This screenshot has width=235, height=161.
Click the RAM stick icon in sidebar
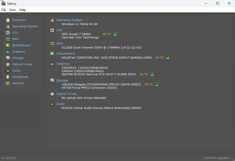8,39
